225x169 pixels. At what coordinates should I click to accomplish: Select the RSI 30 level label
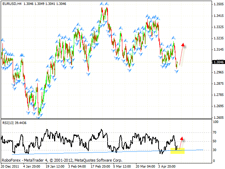coord(215,150)
